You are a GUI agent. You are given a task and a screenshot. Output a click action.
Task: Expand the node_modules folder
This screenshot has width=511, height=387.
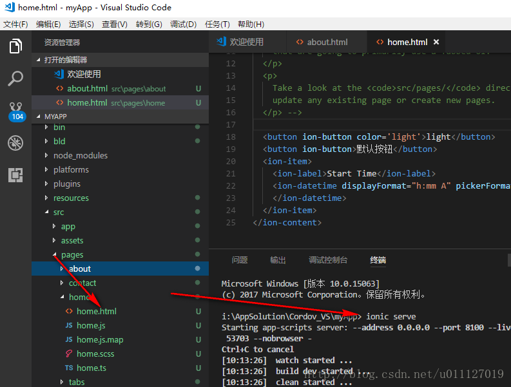click(120, 155)
